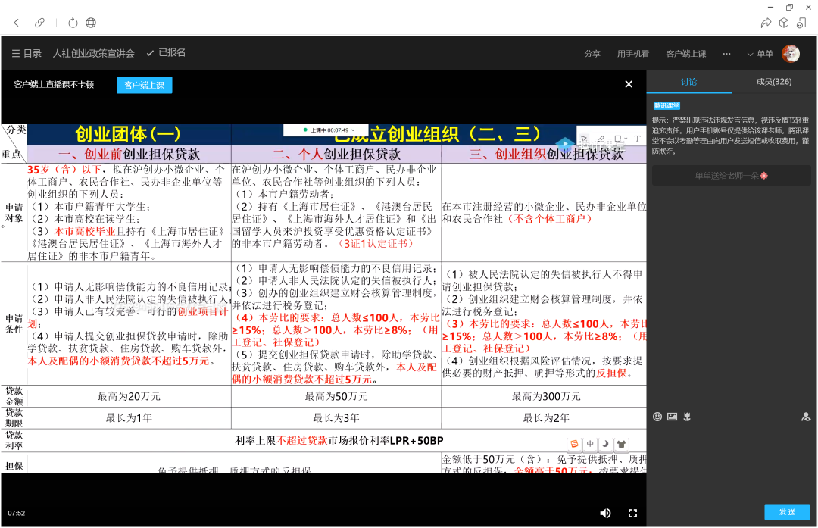Click the 最长为3年 loan term cell

(x=336, y=418)
